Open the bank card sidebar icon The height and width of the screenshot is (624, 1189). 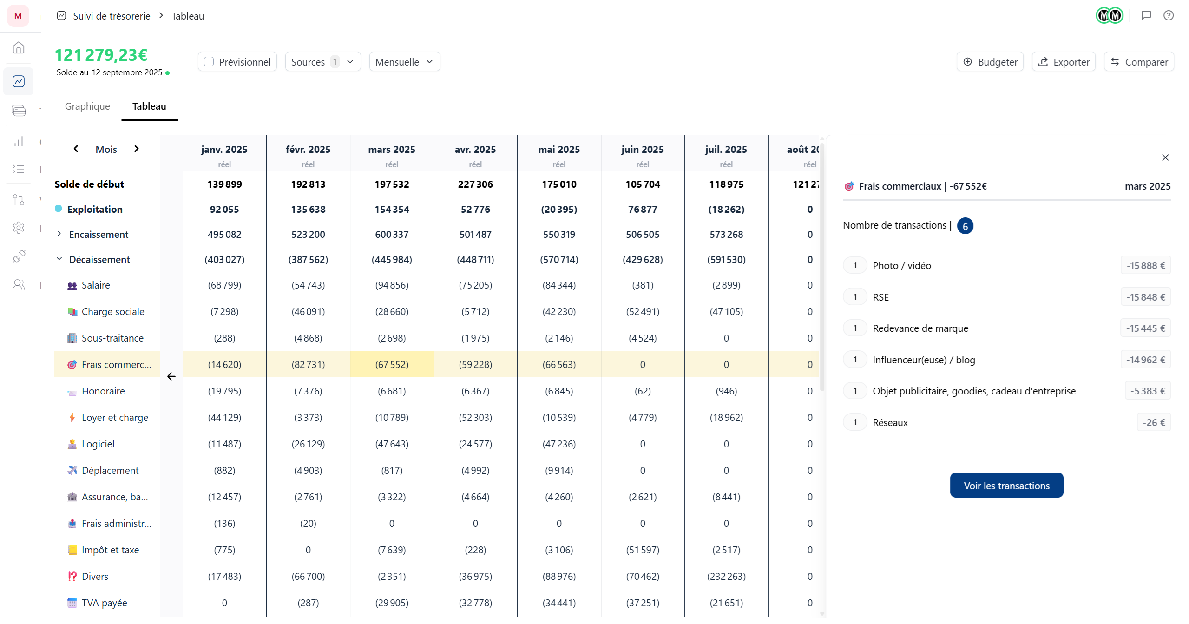[x=19, y=111]
